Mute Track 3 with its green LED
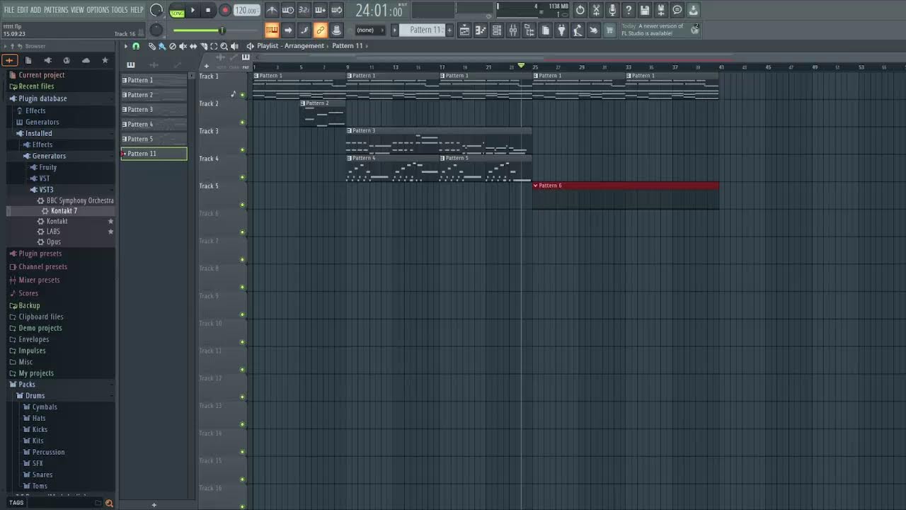 click(242, 150)
